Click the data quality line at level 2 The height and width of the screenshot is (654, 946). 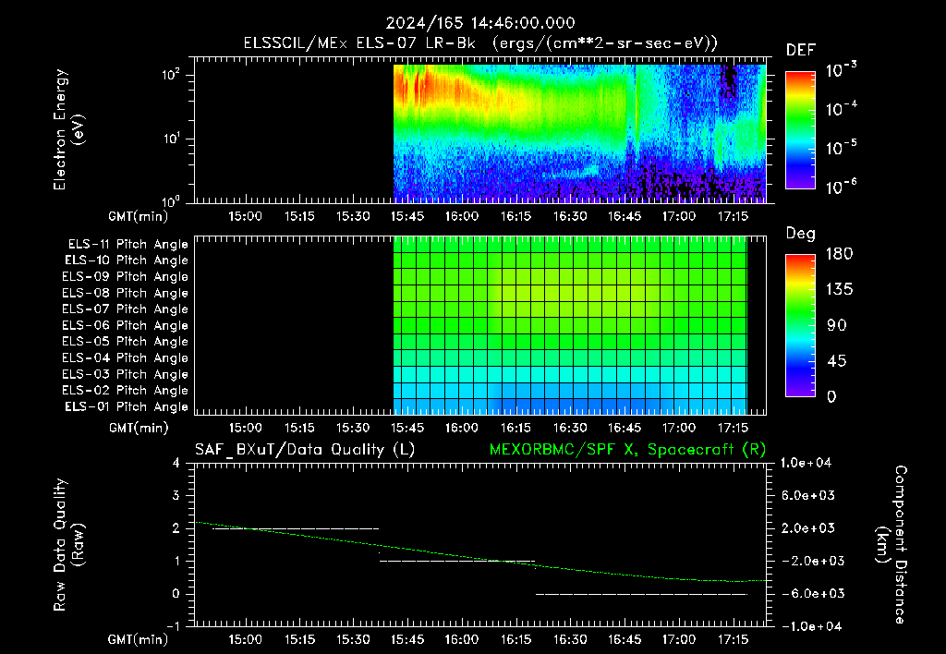click(296, 528)
